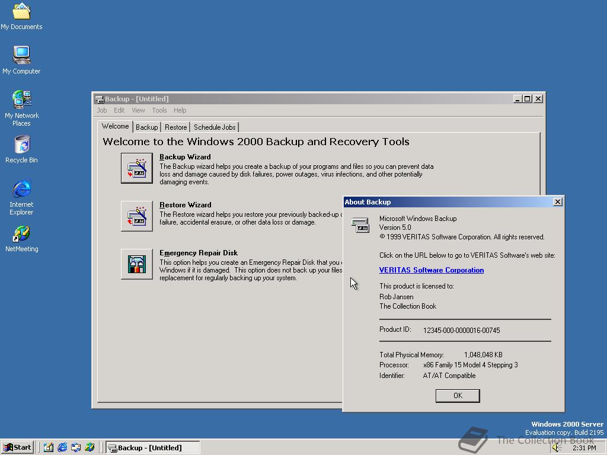Click the Backup icon in About dialog

[360, 225]
